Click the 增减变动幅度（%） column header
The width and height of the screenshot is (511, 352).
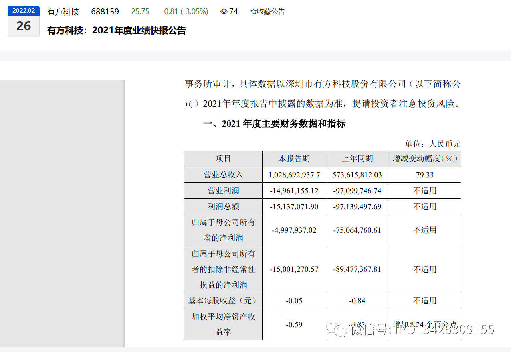(425, 159)
